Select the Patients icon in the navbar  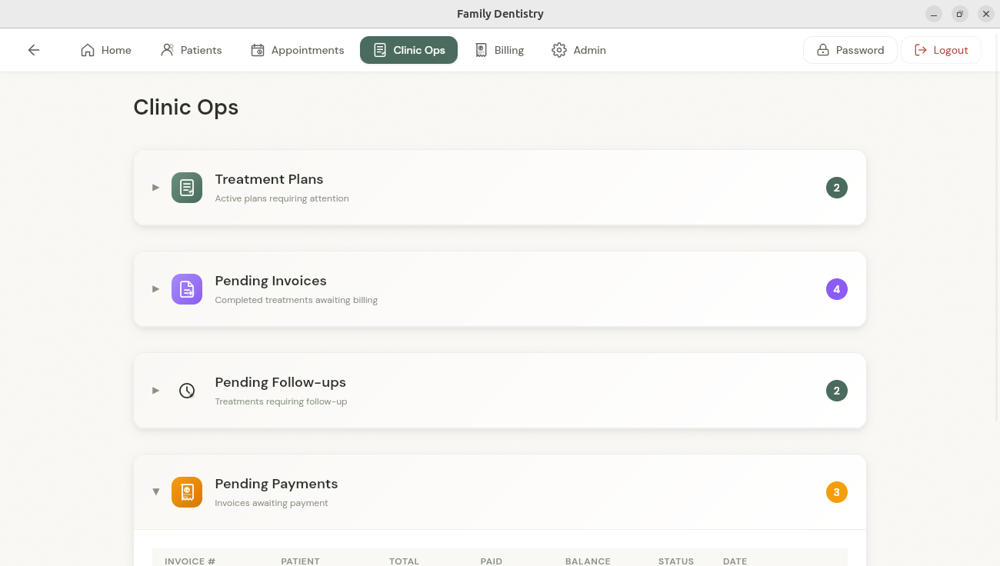coord(168,50)
